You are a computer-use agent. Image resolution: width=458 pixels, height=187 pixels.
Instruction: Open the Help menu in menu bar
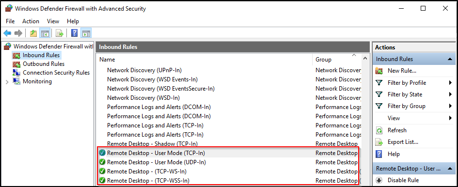(x=73, y=21)
